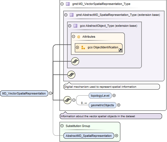Expand the AbstractMD_SpatialRepresentation substitution element
This screenshot has width=167, height=142.
pyautogui.click(x=116, y=135)
